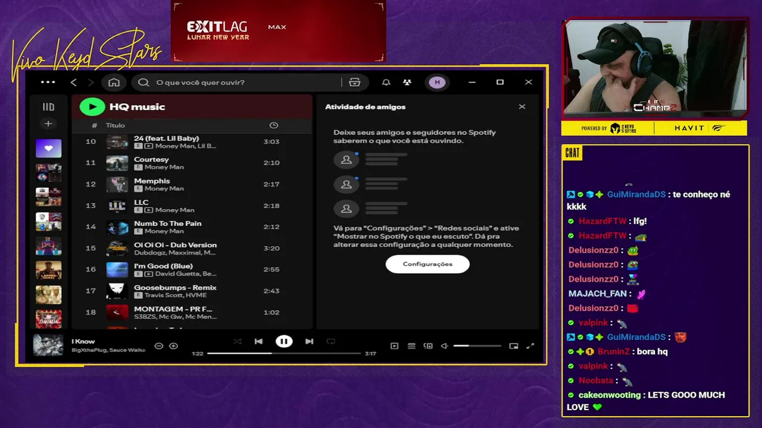Click the search magnifier icon
The width and height of the screenshot is (762, 428).
(143, 82)
